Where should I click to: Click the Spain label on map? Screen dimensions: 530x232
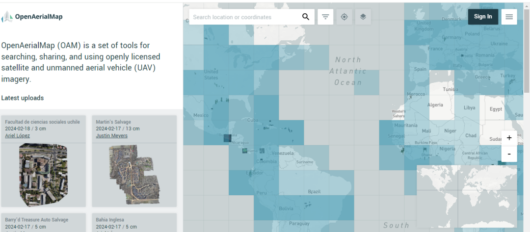420,69
